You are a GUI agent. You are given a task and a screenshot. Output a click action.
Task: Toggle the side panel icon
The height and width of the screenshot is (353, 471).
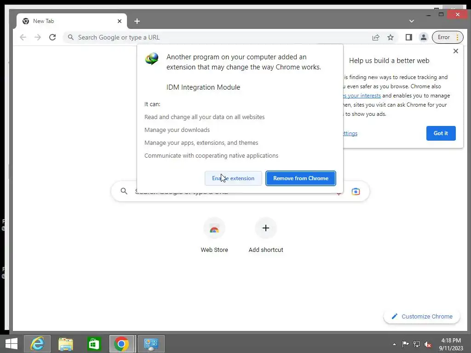click(x=409, y=37)
